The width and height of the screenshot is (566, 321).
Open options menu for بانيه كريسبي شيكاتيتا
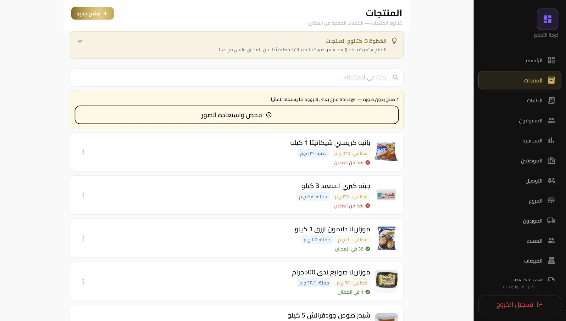coord(83,152)
